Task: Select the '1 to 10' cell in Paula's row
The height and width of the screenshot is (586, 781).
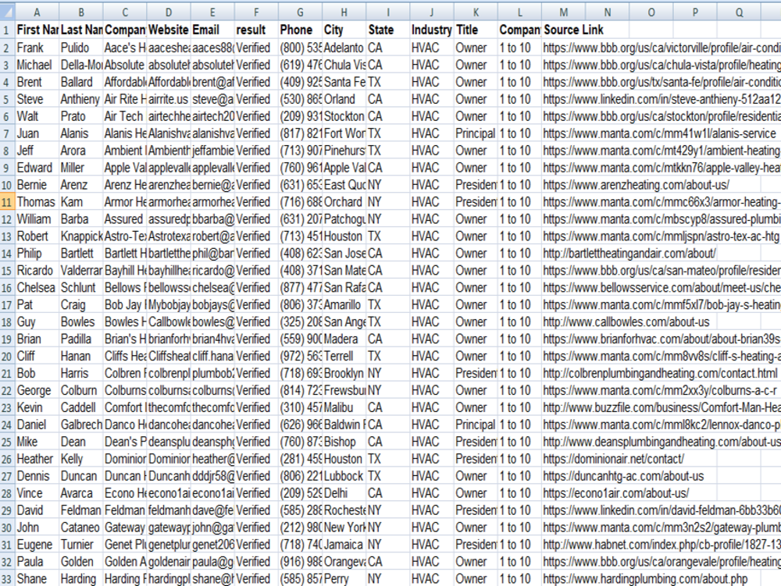Action: (x=519, y=562)
